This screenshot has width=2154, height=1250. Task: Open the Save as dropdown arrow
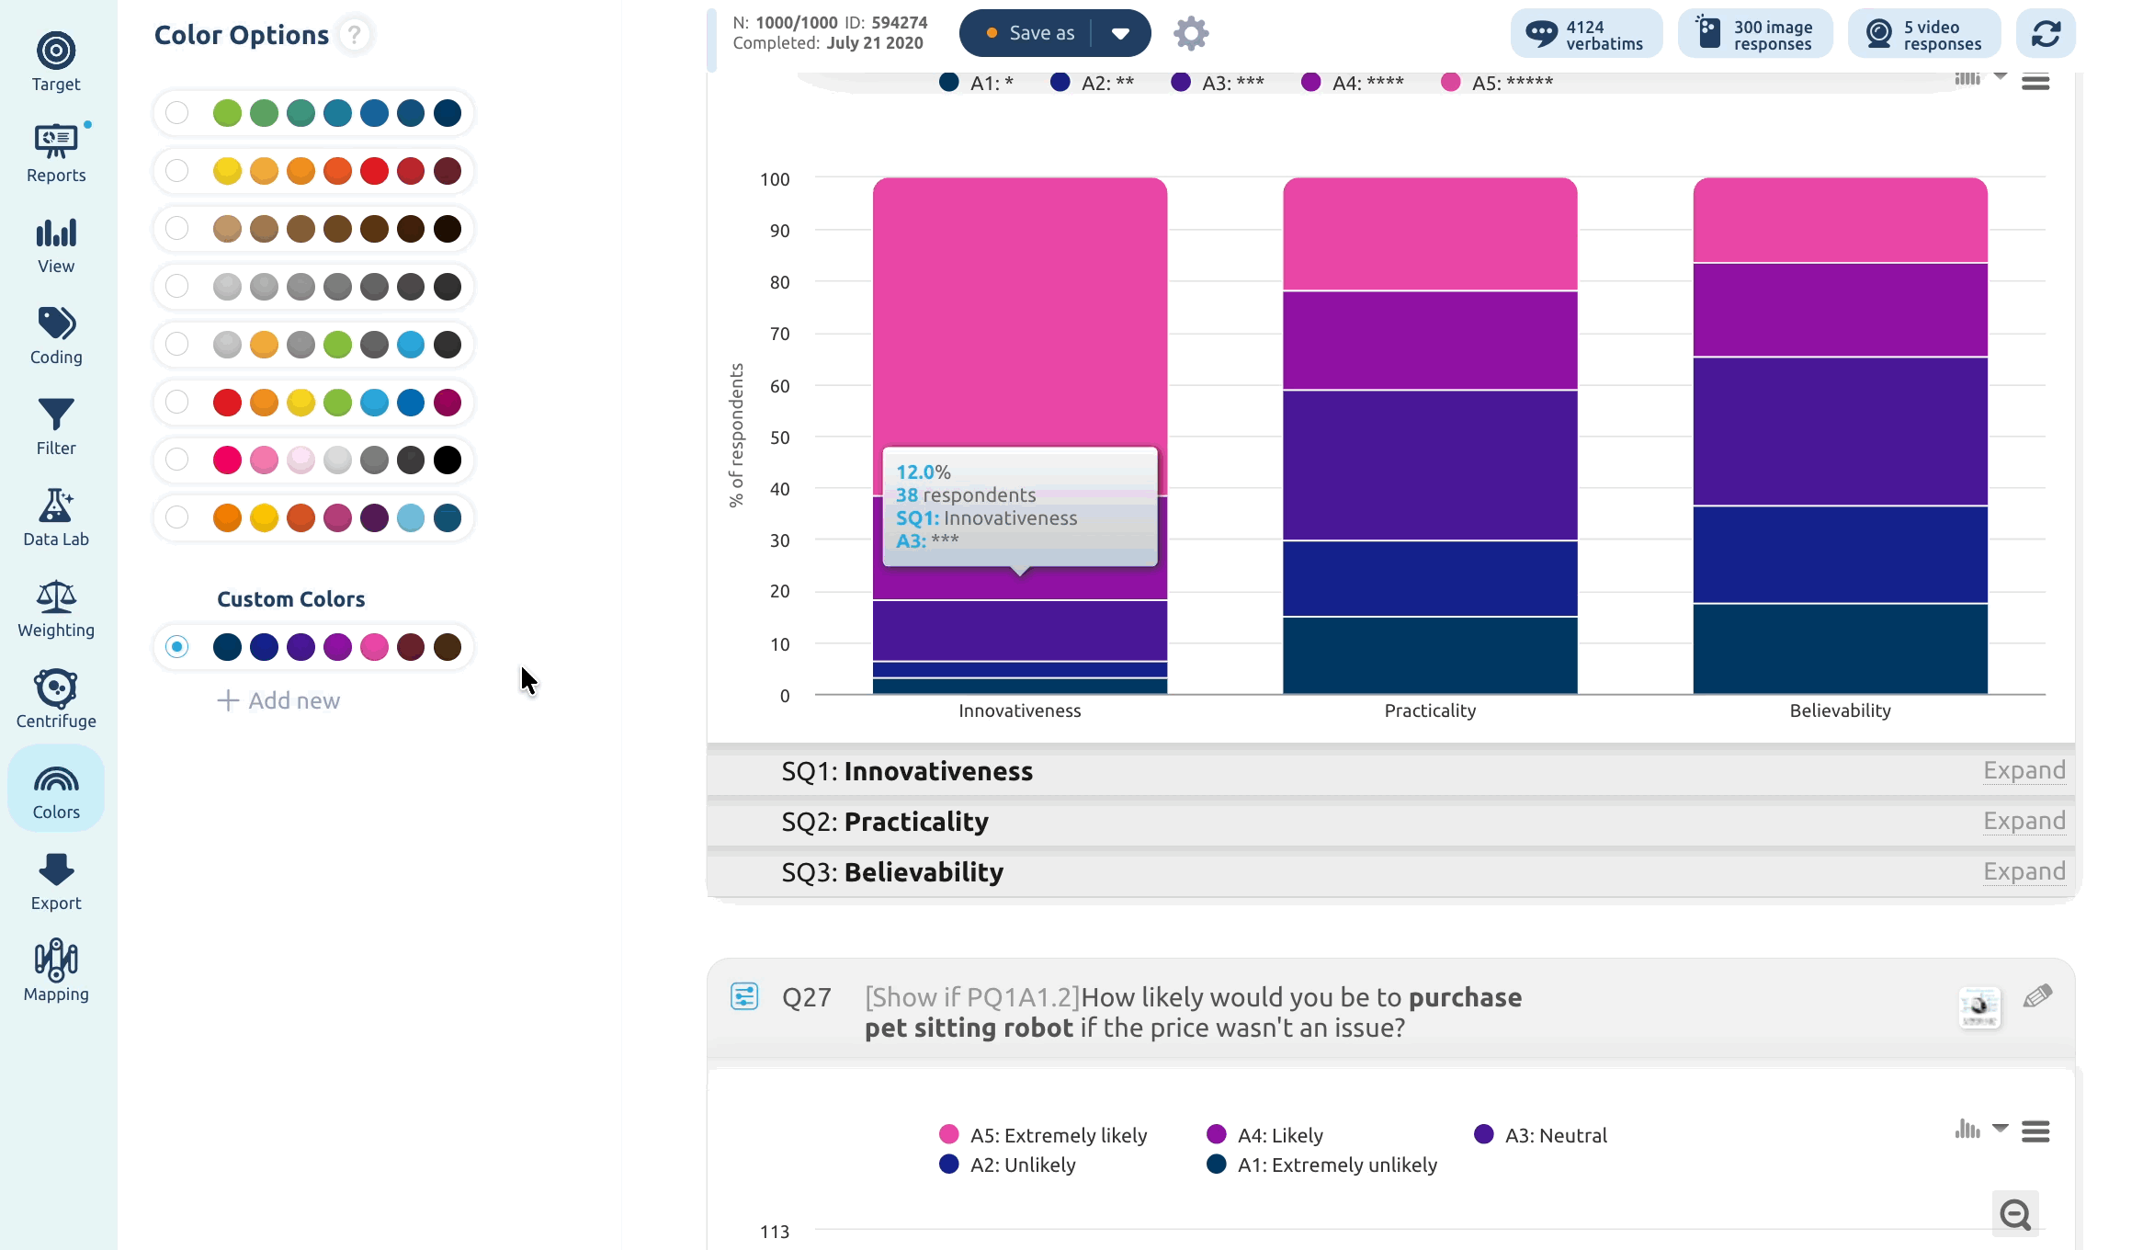(x=1120, y=34)
